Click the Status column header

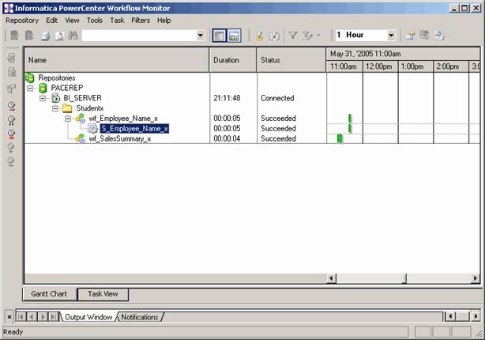pyautogui.click(x=291, y=60)
